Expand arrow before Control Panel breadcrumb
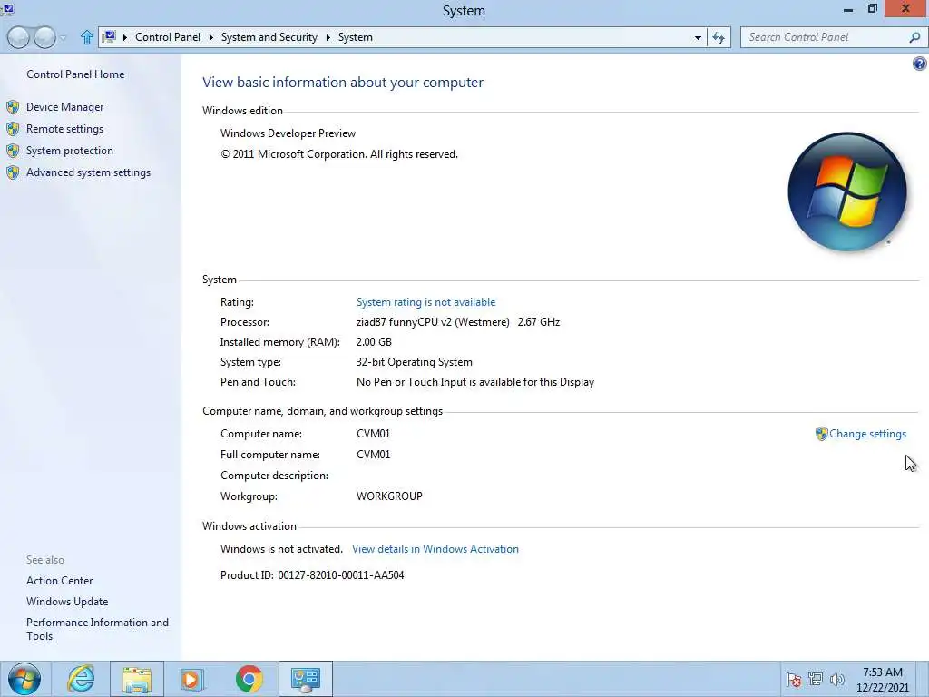929x697 pixels. [x=125, y=37]
